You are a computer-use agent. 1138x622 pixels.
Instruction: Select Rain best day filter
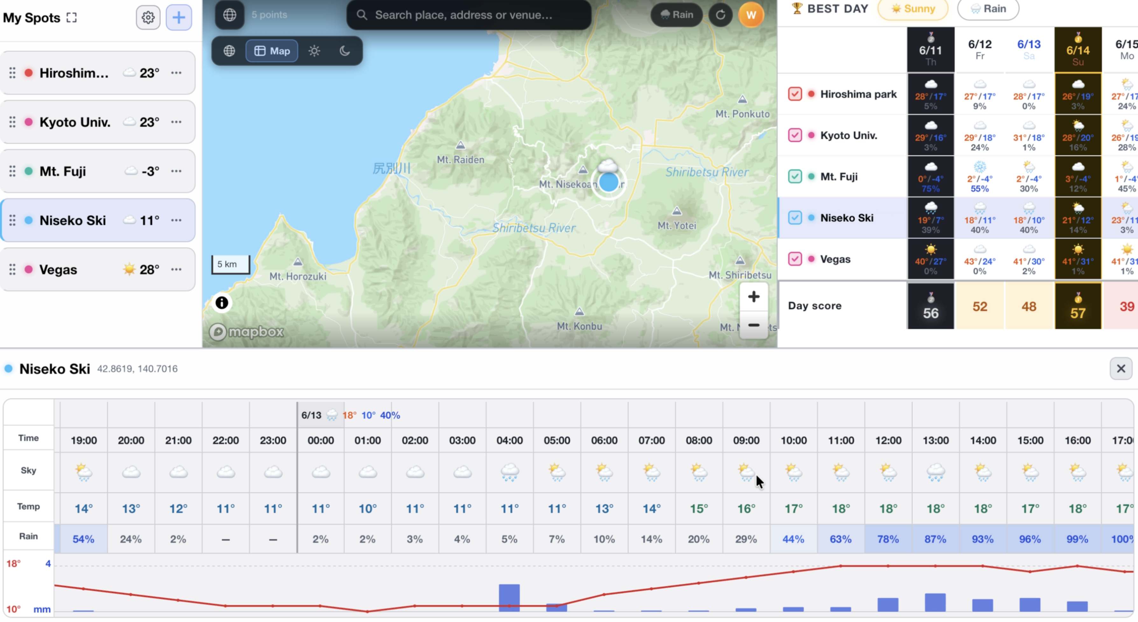[x=988, y=9]
